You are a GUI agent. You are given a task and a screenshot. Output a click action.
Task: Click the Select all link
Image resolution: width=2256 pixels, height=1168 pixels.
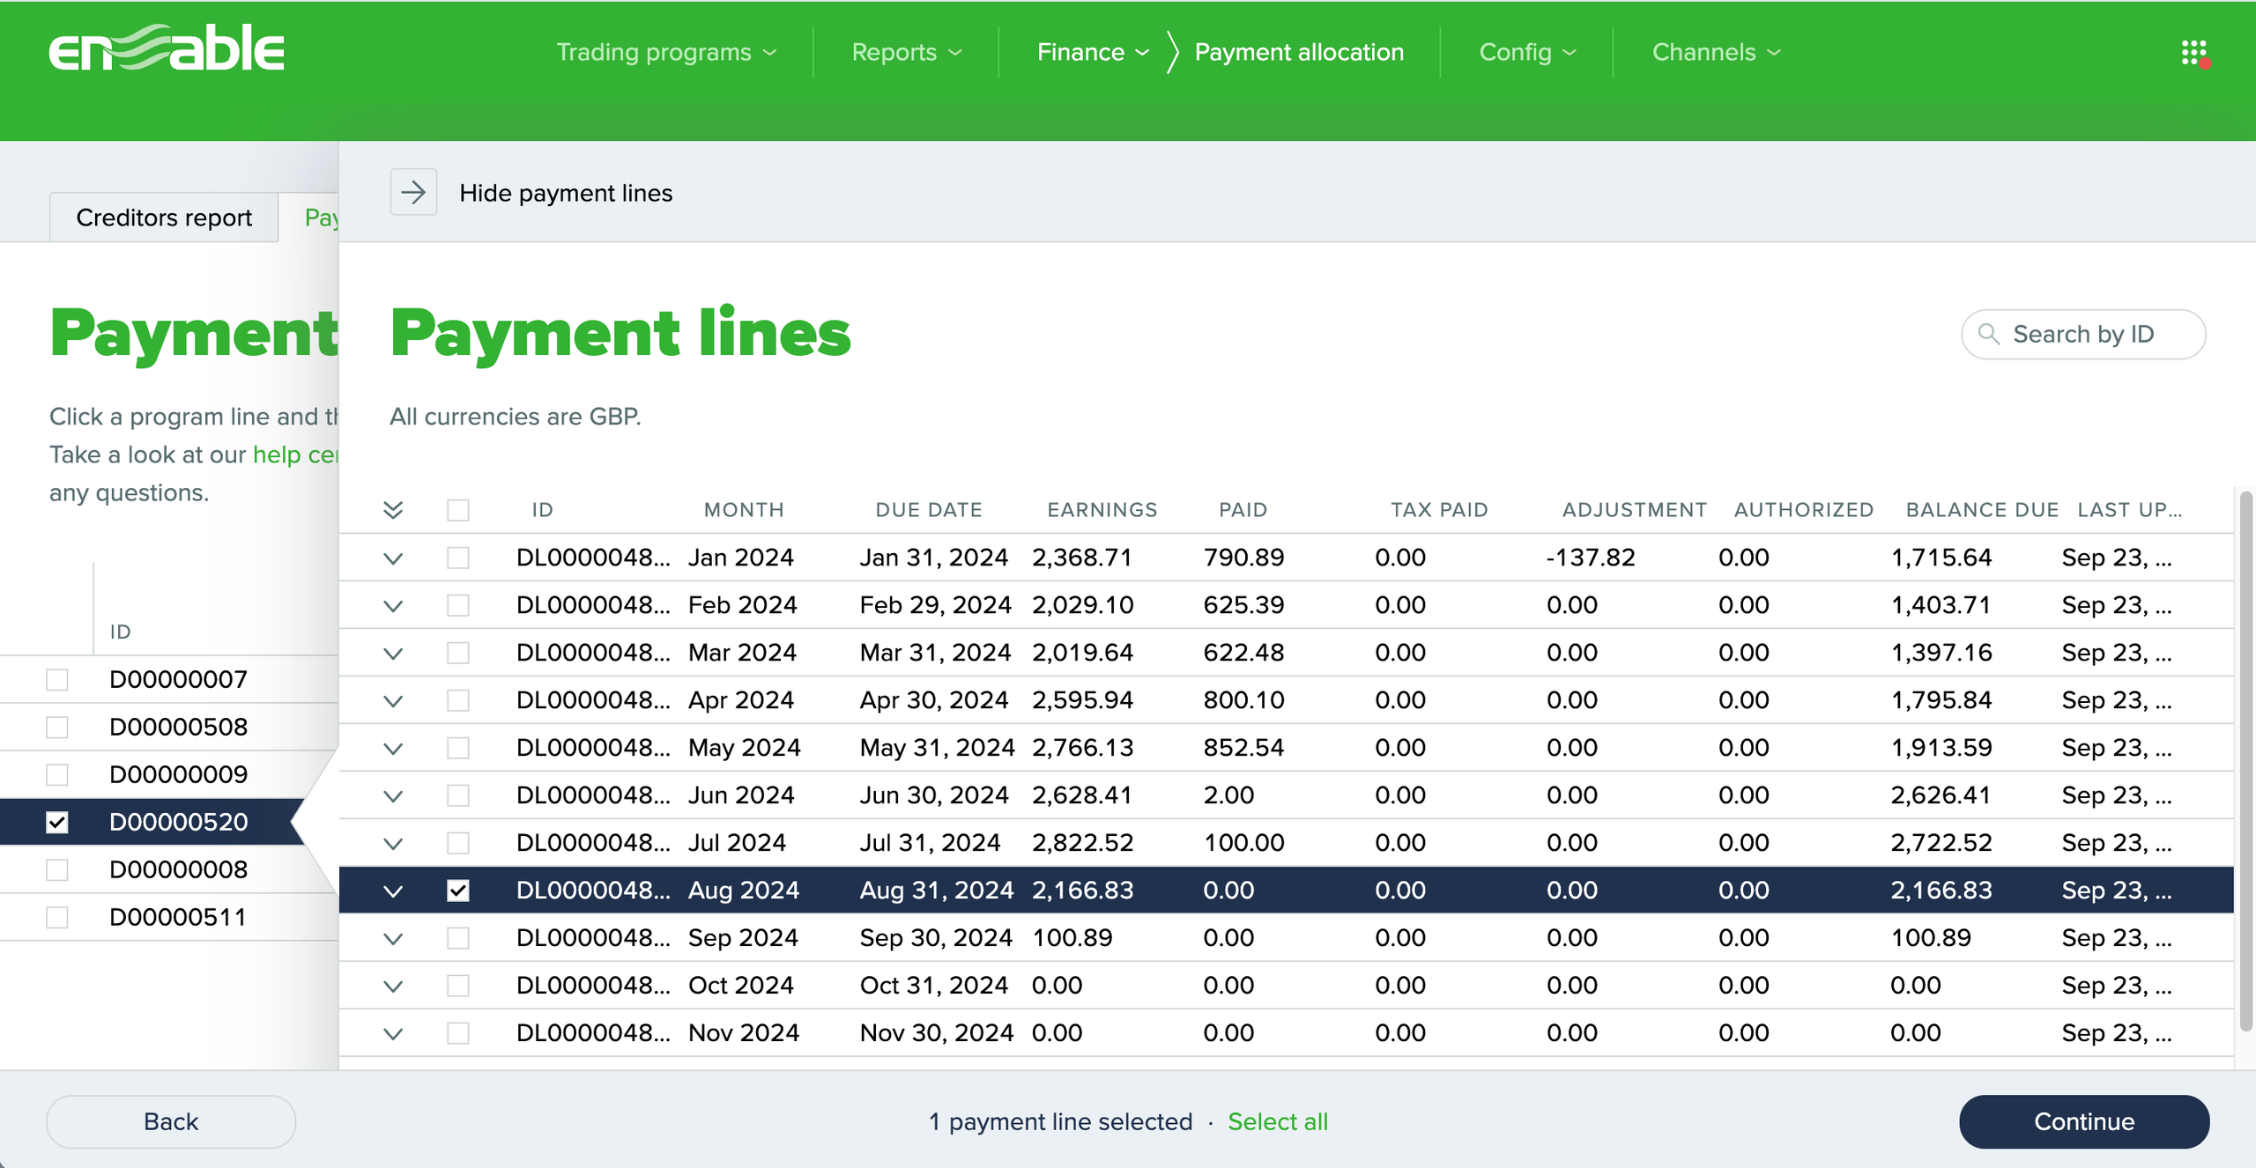tap(1278, 1121)
